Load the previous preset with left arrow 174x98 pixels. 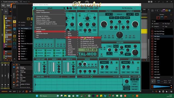point(36,8)
